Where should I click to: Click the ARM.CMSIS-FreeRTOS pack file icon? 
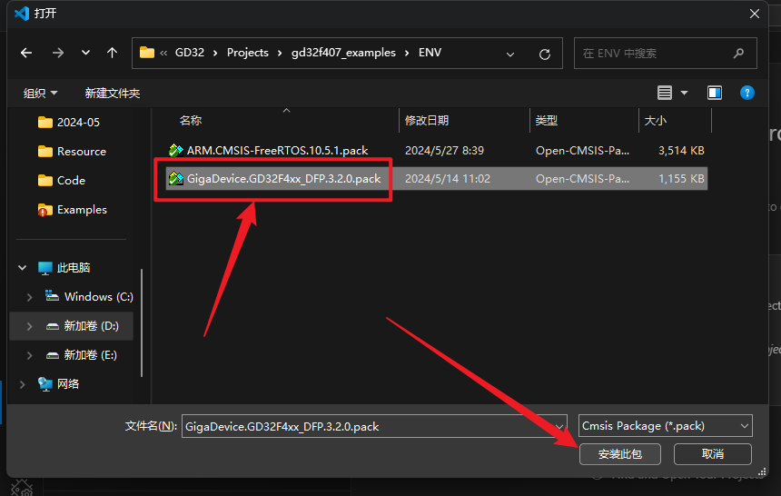click(x=176, y=150)
